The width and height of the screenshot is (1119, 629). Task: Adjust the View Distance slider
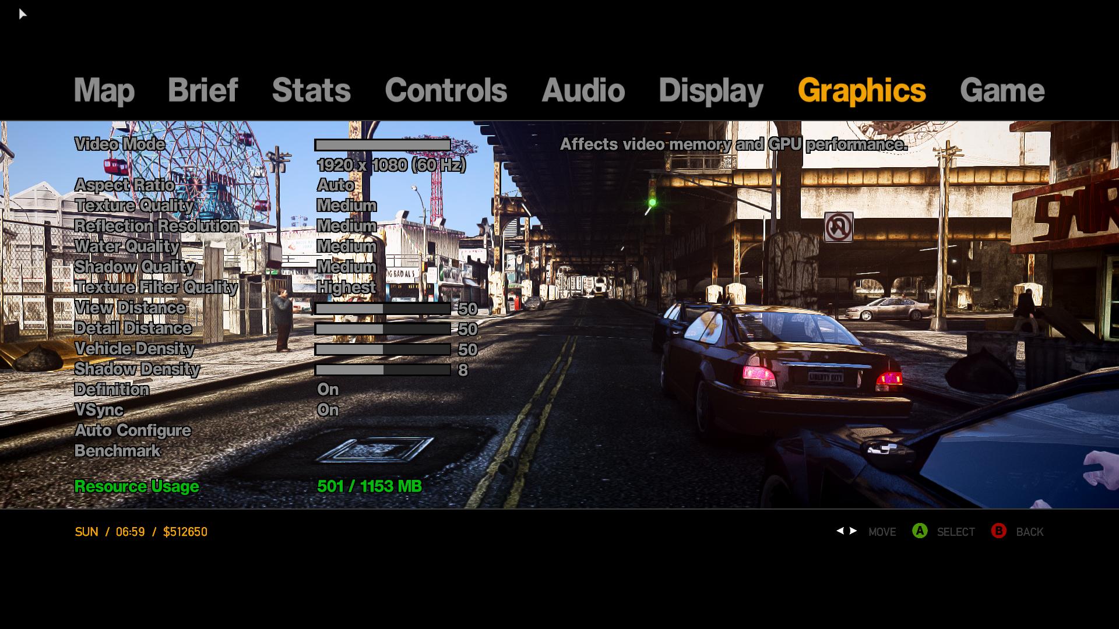pos(382,309)
